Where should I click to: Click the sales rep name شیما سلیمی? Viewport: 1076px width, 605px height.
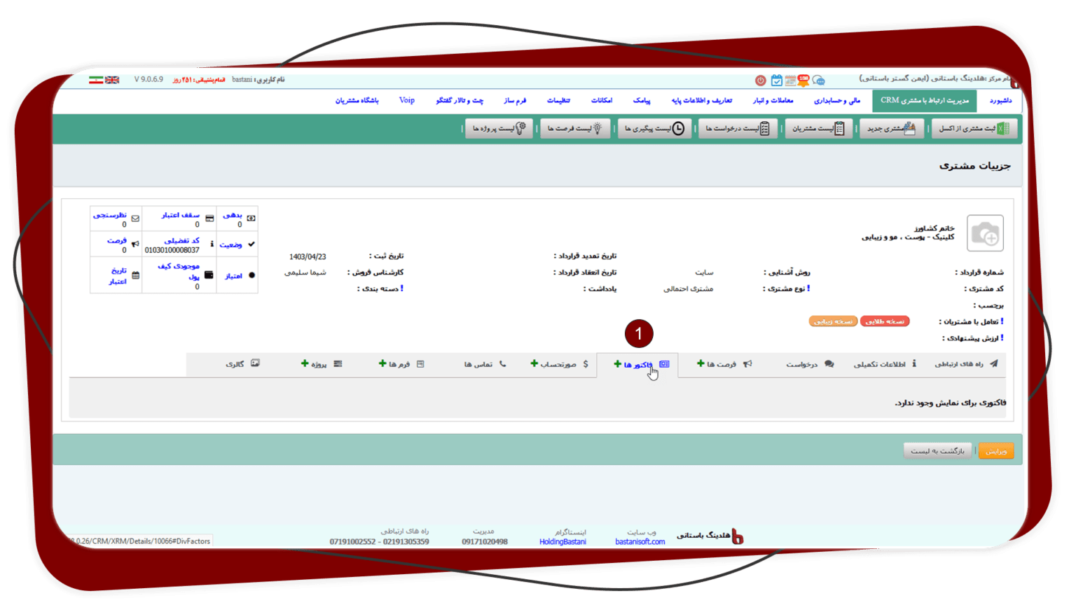click(x=305, y=272)
